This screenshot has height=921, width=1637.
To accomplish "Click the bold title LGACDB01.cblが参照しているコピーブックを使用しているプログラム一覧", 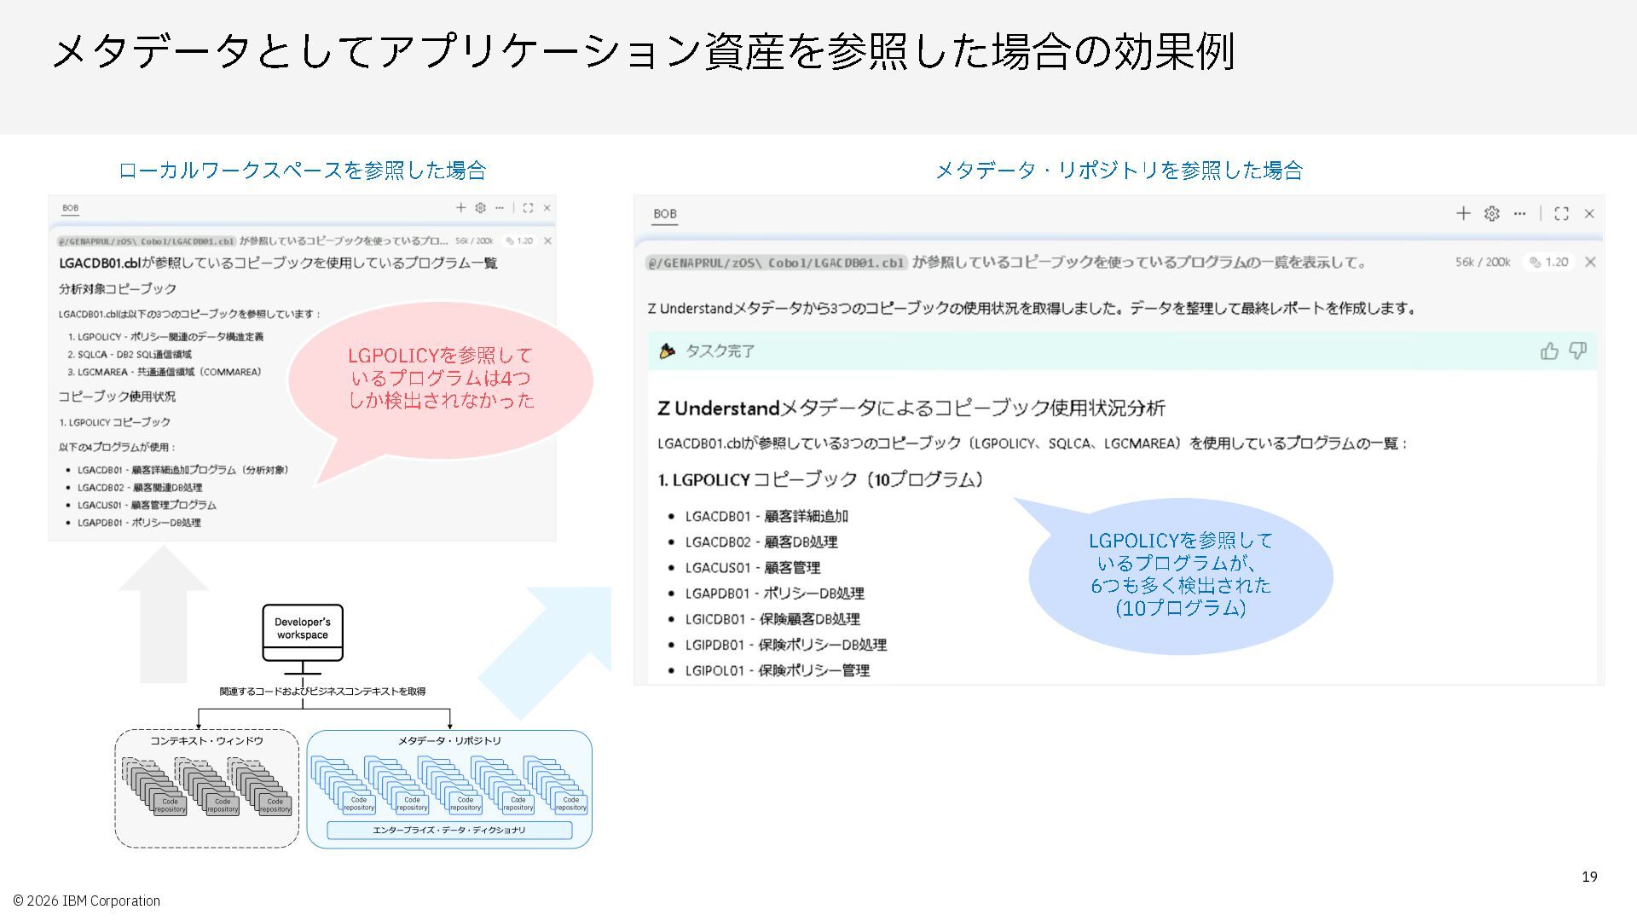I will pos(278,263).
